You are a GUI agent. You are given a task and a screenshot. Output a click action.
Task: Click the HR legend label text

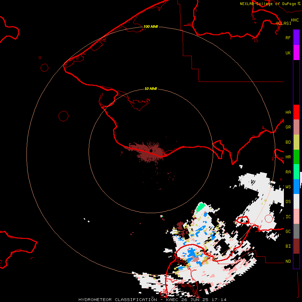[x=288, y=157]
